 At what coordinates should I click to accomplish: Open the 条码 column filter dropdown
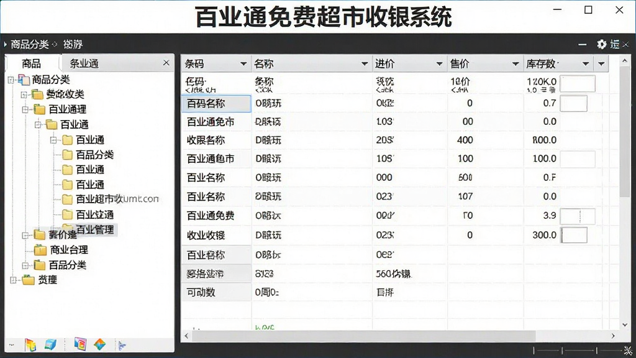243,64
